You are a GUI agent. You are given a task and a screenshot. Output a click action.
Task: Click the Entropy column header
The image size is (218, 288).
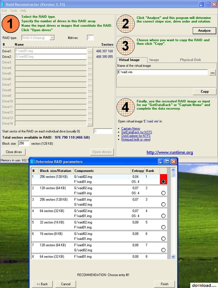click(x=138, y=171)
